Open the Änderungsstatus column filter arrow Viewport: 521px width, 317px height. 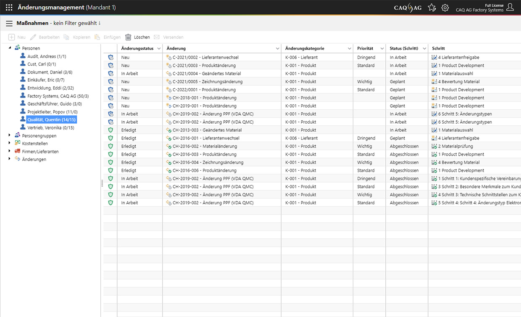158,49
